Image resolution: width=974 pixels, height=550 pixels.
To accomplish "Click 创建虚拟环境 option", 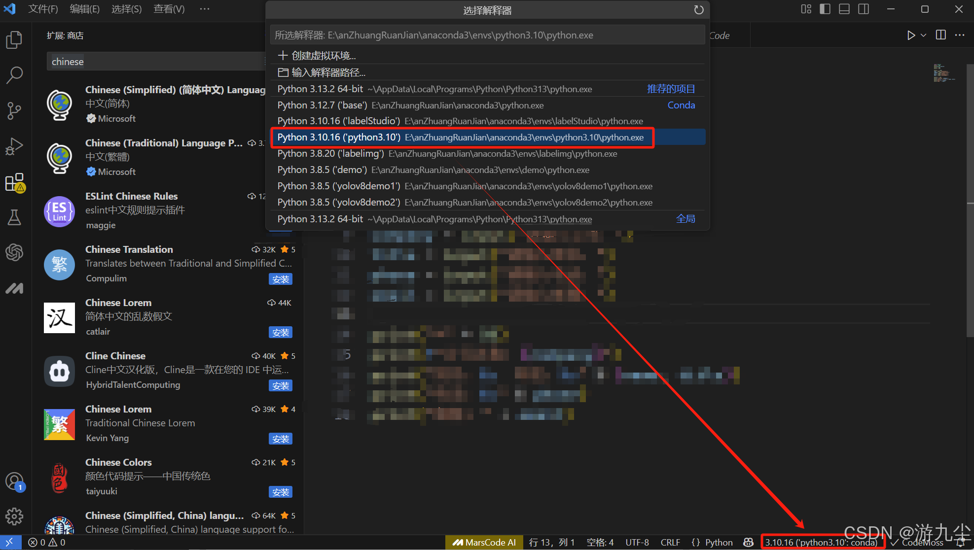I will tap(323, 56).
